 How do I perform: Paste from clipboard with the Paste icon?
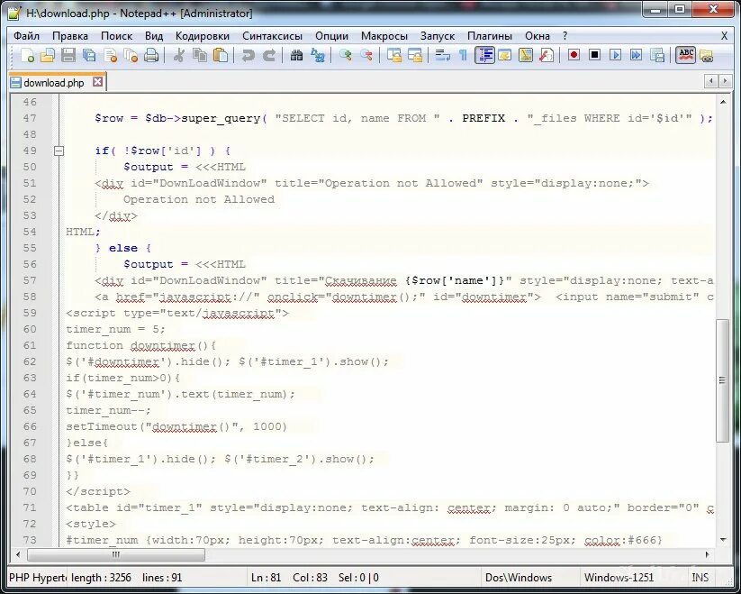tap(221, 56)
